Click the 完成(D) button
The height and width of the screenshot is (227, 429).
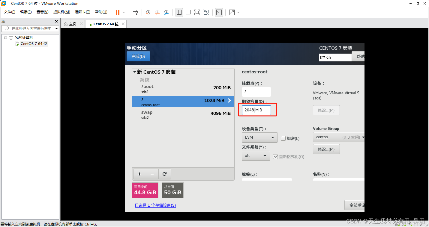pos(138,56)
